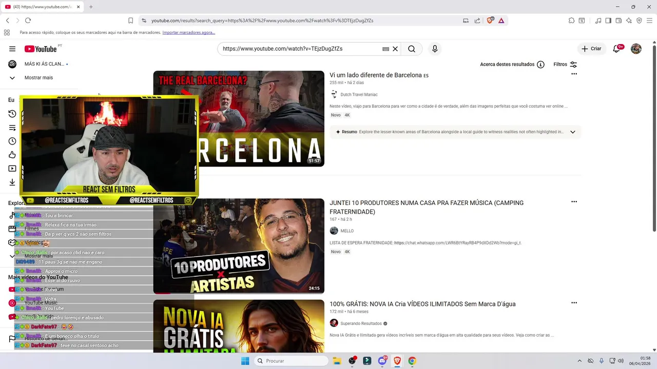Open Brave Rewards triangle icon
657x369 pixels.
click(501, 20)
